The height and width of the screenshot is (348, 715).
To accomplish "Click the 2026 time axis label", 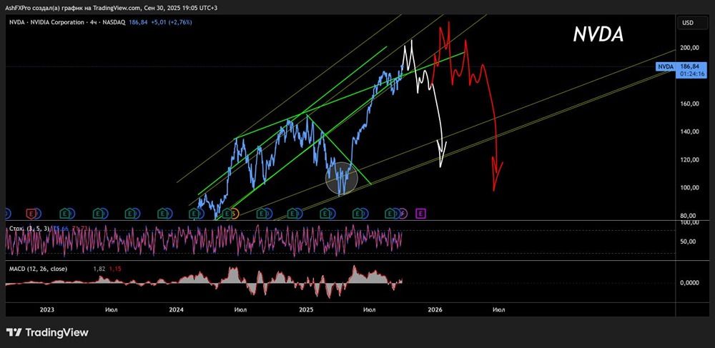I will (435, 309).
